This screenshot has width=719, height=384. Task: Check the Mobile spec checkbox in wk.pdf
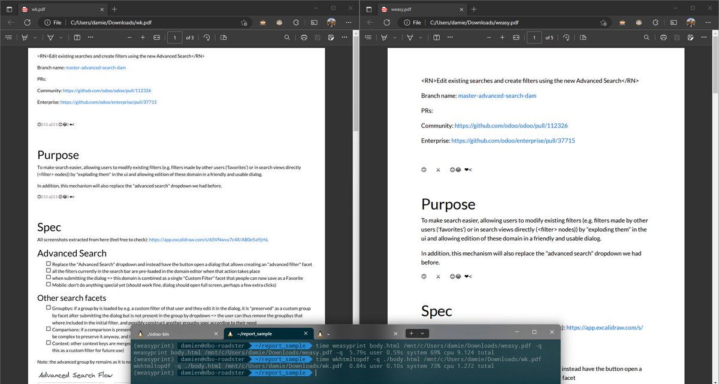pyautogui.click(x=48, y=285)
